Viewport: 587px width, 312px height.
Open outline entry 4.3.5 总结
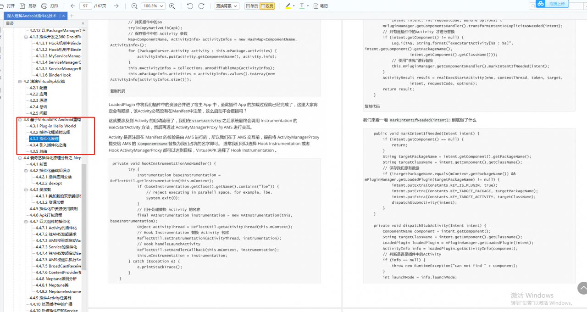tap(38, 151)
